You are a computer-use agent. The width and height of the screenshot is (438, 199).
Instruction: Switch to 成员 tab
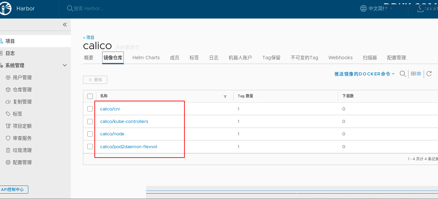[175, 58]
